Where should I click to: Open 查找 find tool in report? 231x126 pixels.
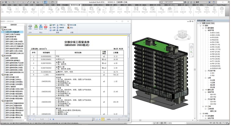pyautogui.click(x=59, y=30)
